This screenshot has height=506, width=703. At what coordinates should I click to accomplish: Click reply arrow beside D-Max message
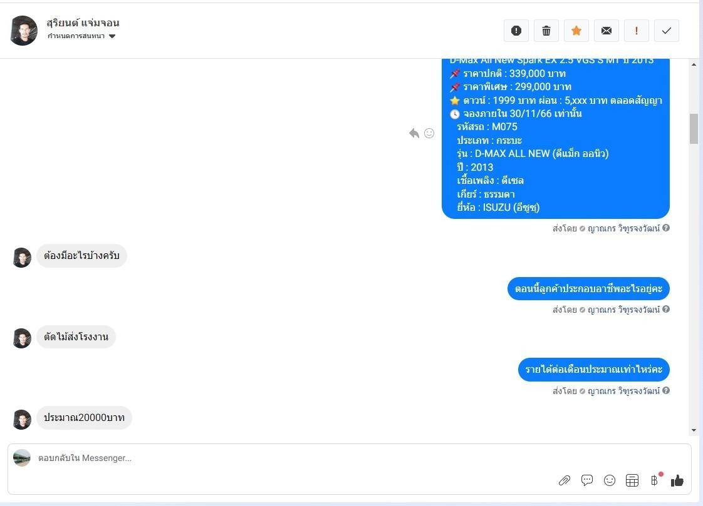point(414,133)
